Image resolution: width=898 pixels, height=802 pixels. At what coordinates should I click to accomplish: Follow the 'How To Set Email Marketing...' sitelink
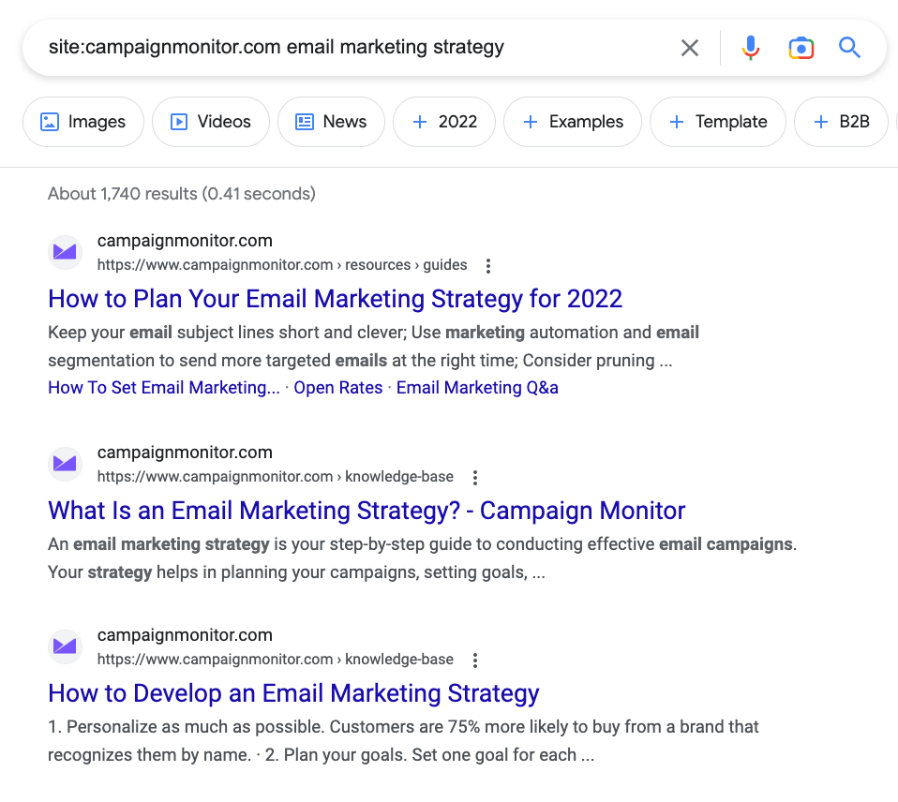point(164,388)
